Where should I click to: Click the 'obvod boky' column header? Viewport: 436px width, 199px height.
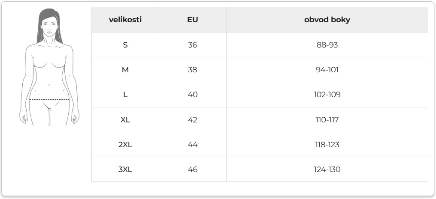[327, 20]
